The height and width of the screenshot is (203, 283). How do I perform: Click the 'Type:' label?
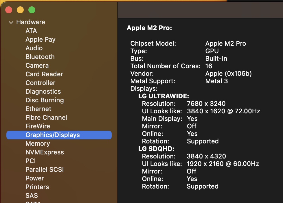click(139, 51)
